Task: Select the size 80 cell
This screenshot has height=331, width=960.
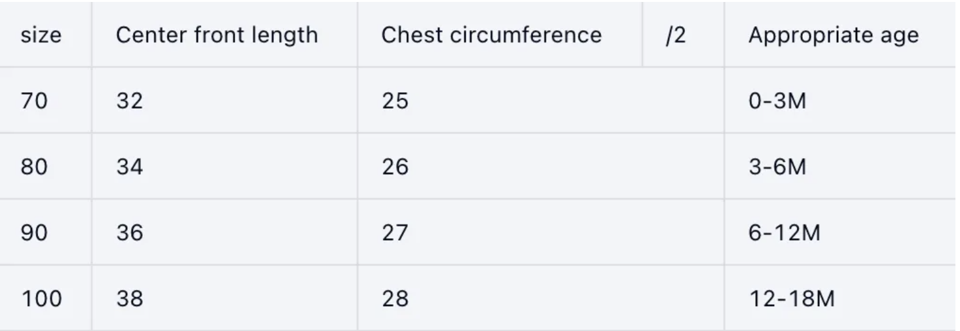Action: 35,167
